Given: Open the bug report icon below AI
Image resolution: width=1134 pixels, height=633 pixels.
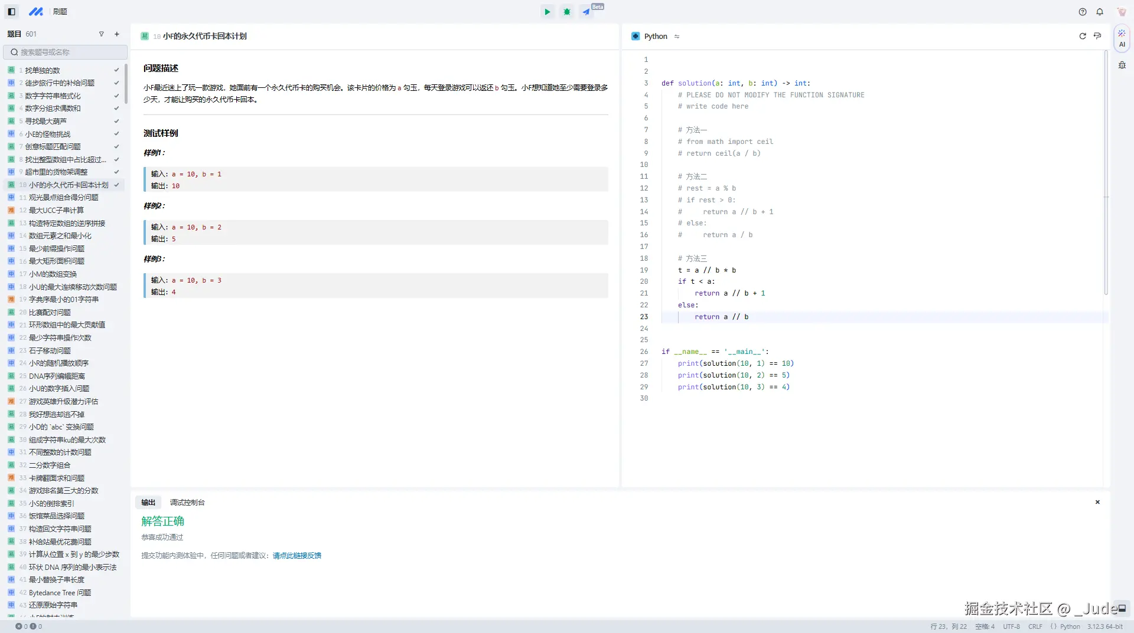Looking at the screenshot, I should [1122, 65].
